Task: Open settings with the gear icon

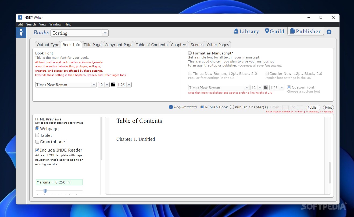Action: tap(329, 32)
